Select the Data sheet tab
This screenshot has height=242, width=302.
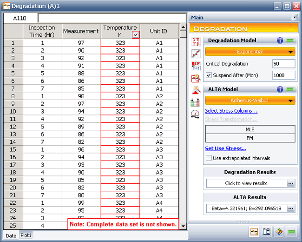(11, 235)
